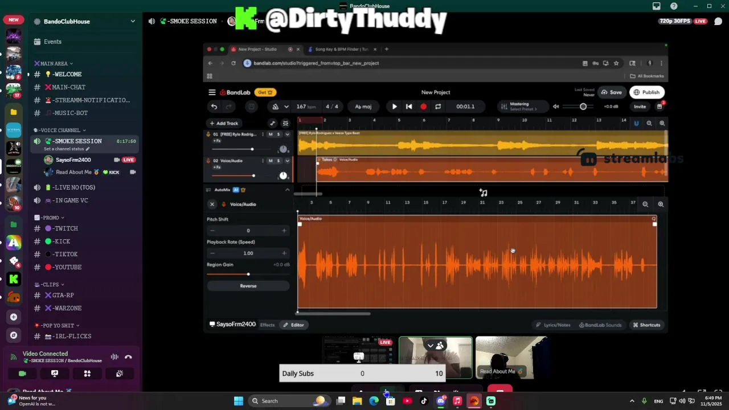
Task: Decrease the Pitch Shift value
Action: click(212, 231)
